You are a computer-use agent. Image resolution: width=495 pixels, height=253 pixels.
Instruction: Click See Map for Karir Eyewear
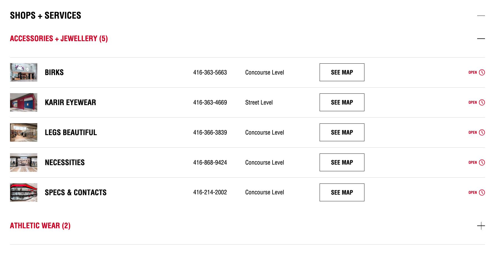(342, 102)
